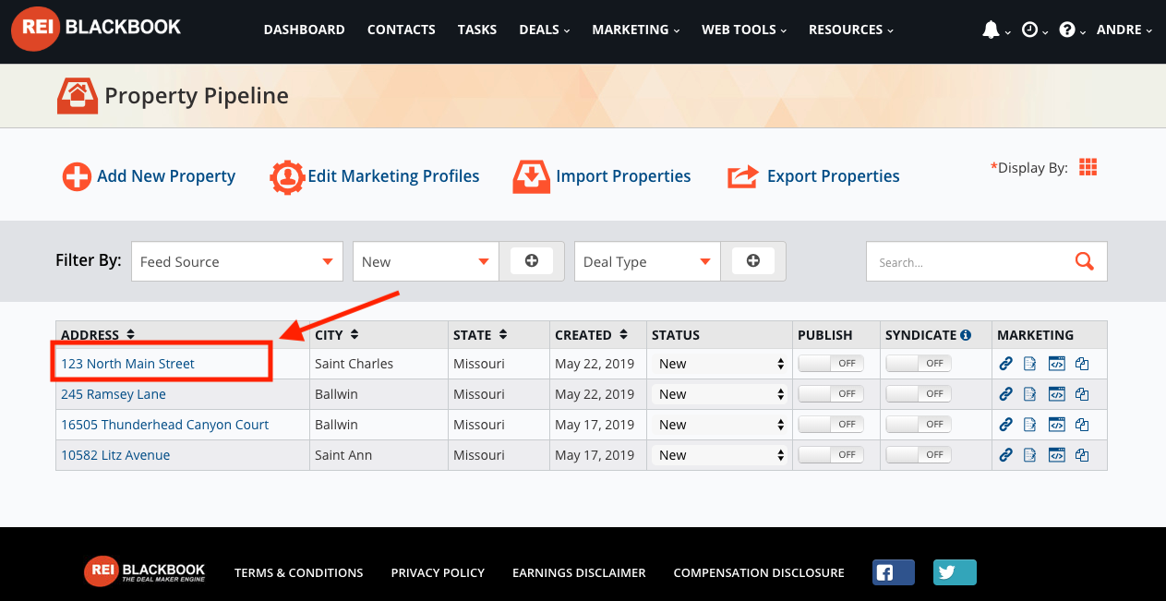This screenshot has width=1166, height=601.
Task: Click Import Properties
Action: pos(602,176)
